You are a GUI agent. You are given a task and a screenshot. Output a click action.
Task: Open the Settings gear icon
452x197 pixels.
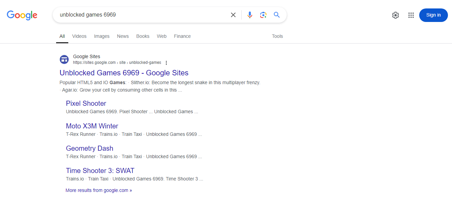point(396,15)
